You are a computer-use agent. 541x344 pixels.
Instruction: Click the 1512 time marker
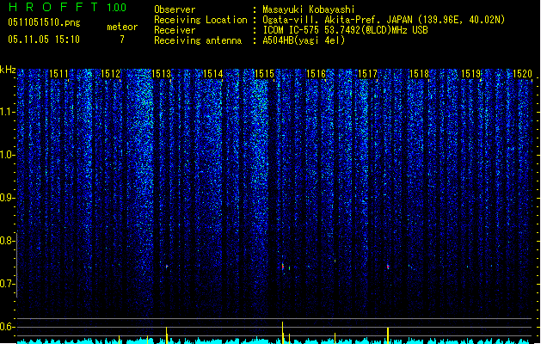[x=110, y=74]
